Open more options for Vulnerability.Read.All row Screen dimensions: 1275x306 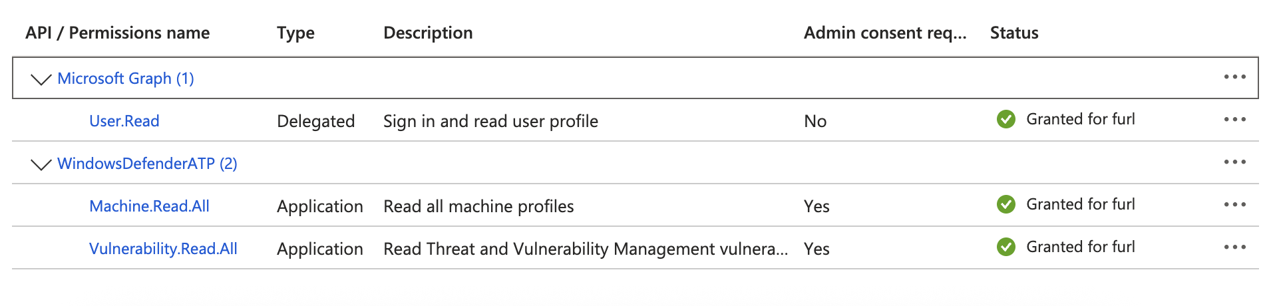pos(1234,247)
